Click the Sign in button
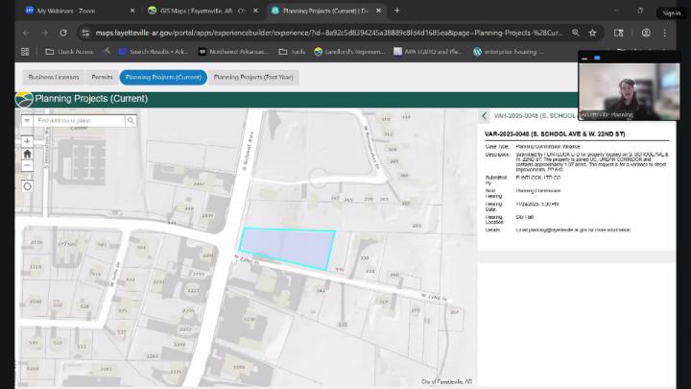691x389 pixels. 671,12
